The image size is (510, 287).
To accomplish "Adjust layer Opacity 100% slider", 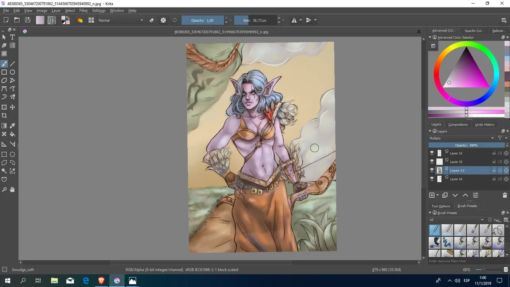I will pyautogui.click(x=467, y=145).
